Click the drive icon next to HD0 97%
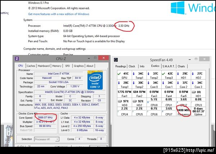Screen dimensions: 216x154 click(x=120, y=101)
